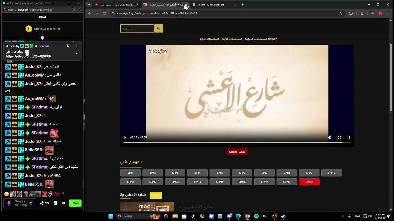Select the winking yellow emoji emote
Viewport: 394px width, 221px height.
coord(6,194)
